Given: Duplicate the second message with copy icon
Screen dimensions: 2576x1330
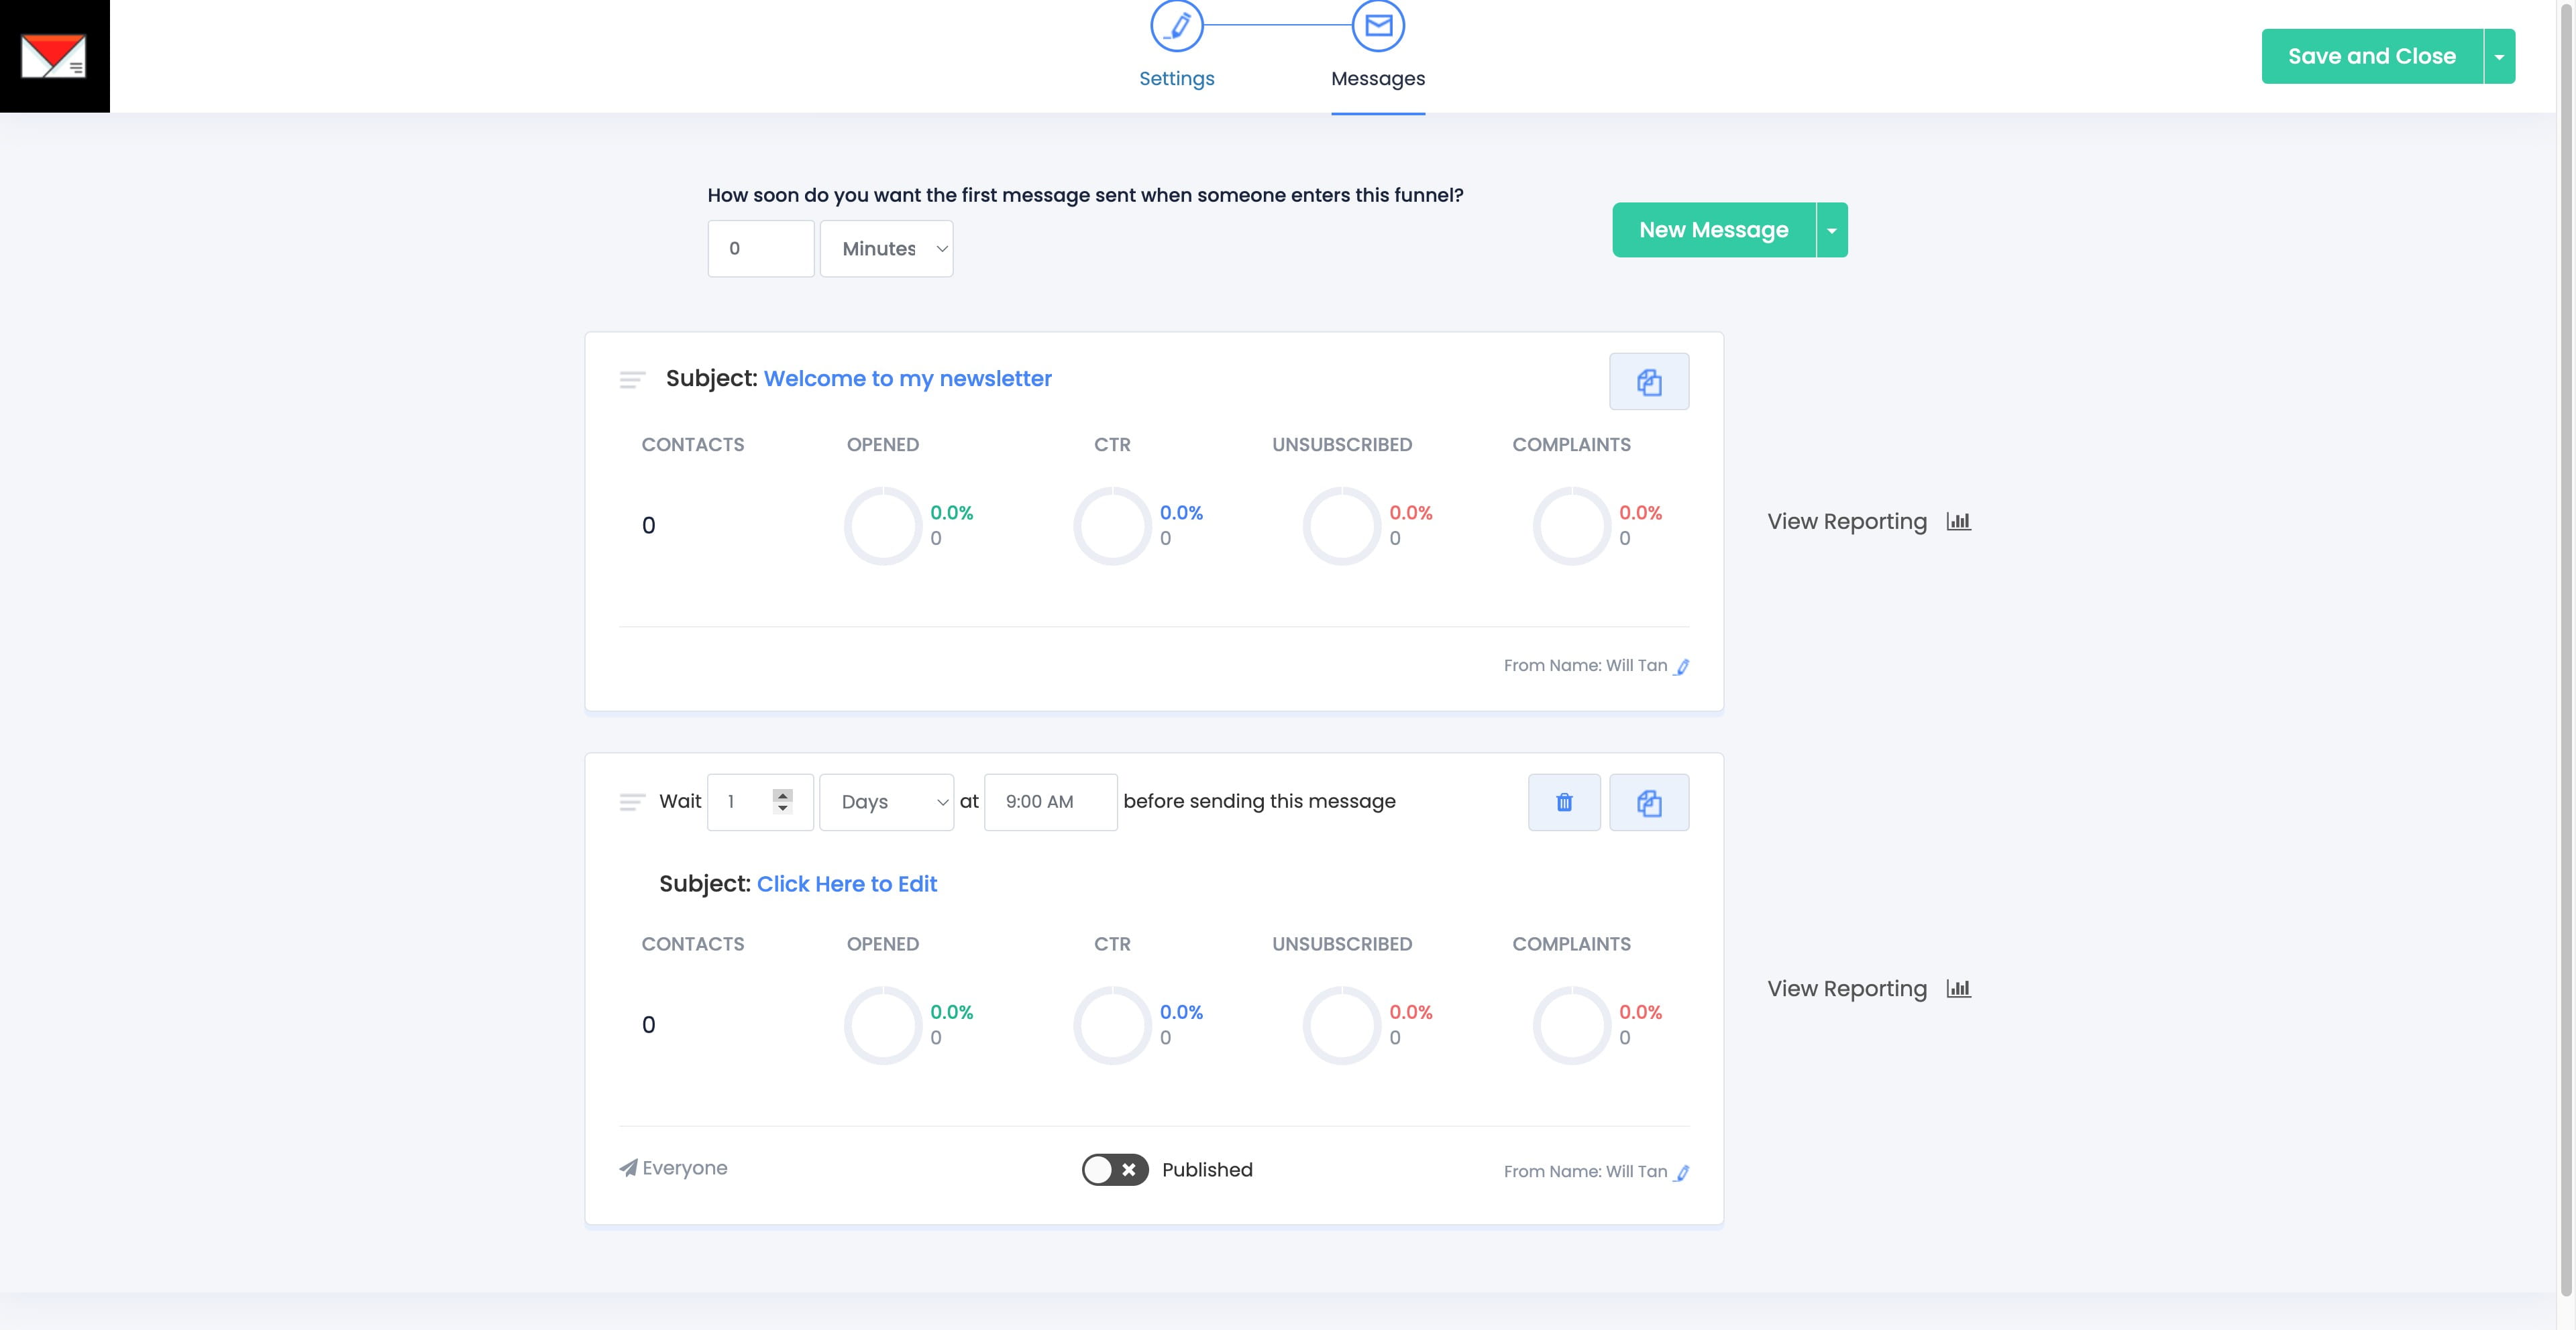Looking at the screenshot, I should pyautogui.click(x=1648, y=802).
